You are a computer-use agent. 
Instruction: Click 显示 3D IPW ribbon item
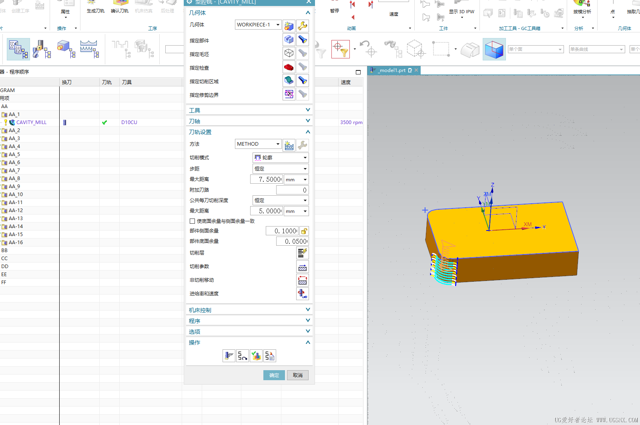click(461, 9)
